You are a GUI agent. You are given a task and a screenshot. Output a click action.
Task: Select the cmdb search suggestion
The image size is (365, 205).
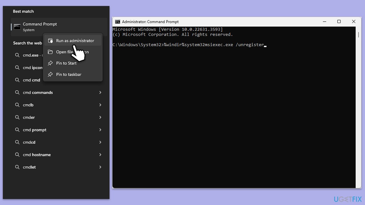pyautogui.click(x=28, y=105)
